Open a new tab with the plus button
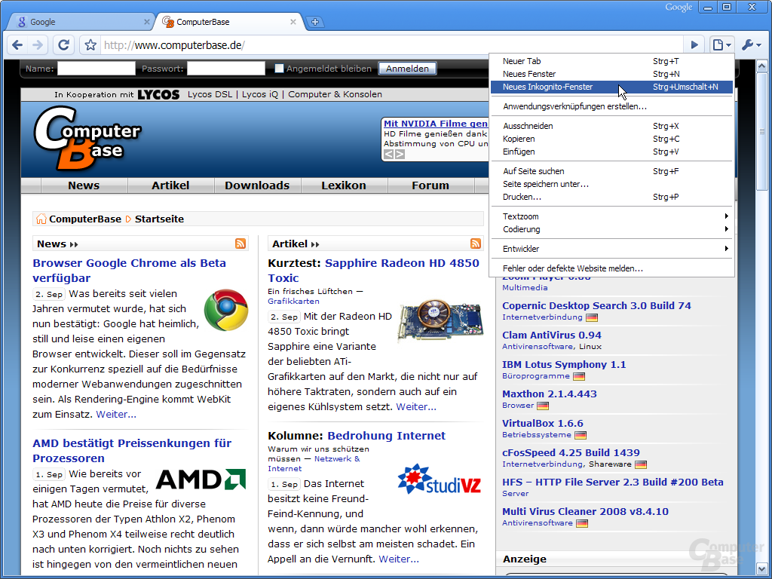 [x=315, y=22]
